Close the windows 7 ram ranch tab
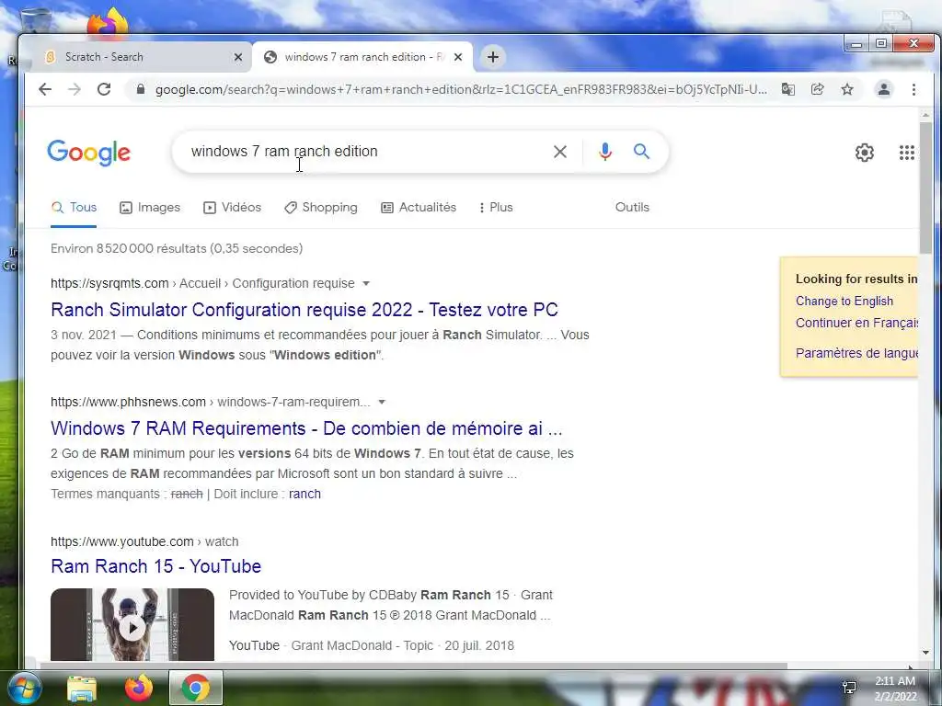This screenshot has width=942, height=706. (458, 57)
